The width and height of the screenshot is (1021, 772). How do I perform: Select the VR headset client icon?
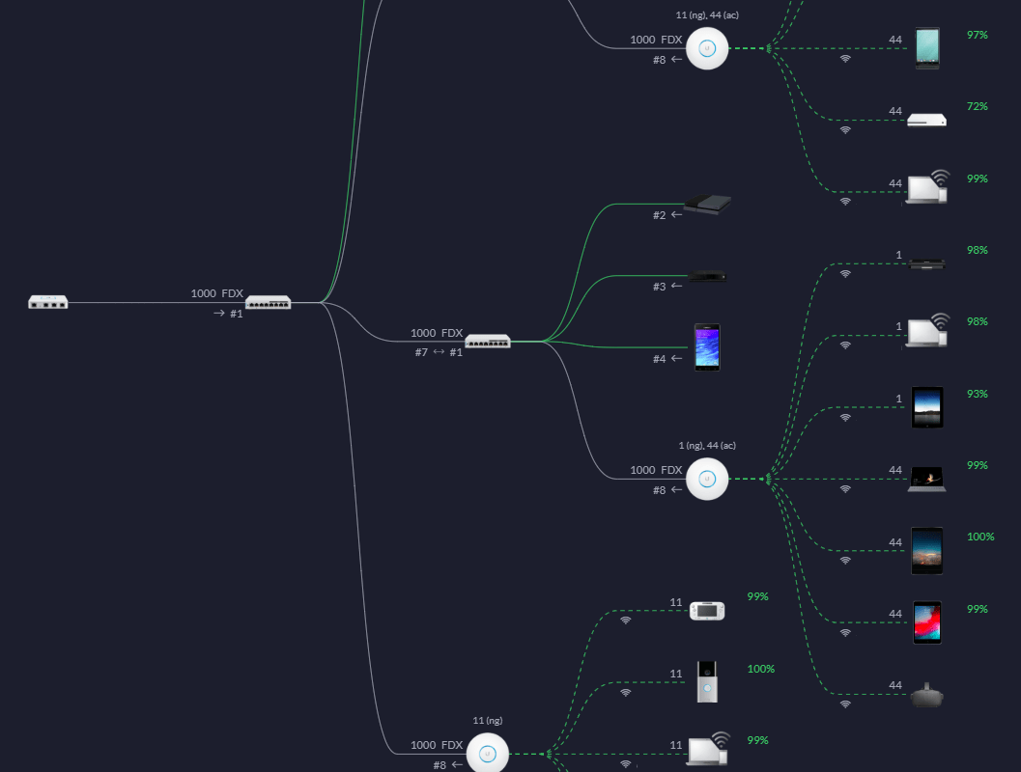(927, 695)
